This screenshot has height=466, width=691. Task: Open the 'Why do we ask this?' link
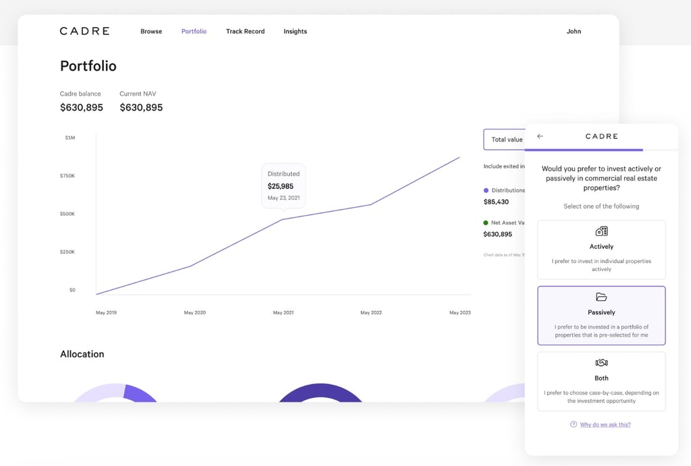coord(605,424)
